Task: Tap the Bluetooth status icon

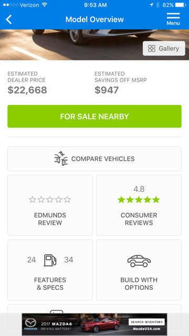Action: 157,5
